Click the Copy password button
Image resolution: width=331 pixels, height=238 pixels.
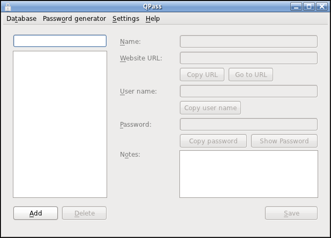[213, 141]
